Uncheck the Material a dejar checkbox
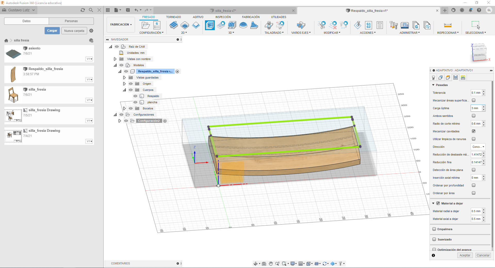The image size is (495, 268). tap(438, 203)
